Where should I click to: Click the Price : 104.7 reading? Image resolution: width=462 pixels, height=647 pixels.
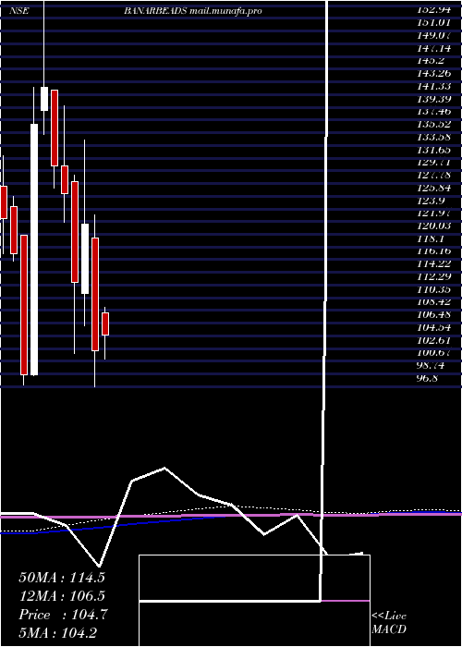point(63,615)
